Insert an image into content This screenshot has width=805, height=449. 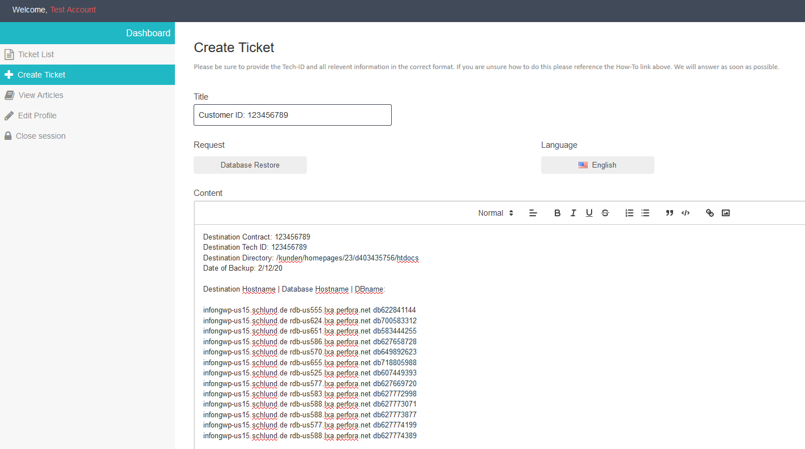[x=725, y=213]
